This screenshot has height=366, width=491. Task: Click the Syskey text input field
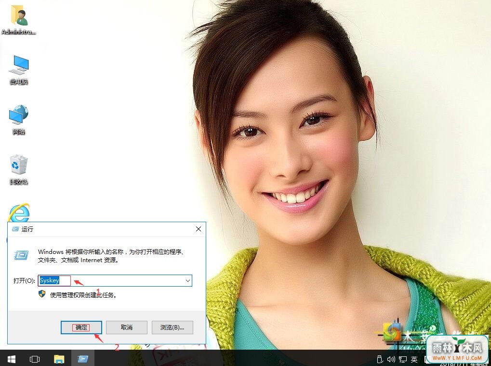(x=115, y=281)
